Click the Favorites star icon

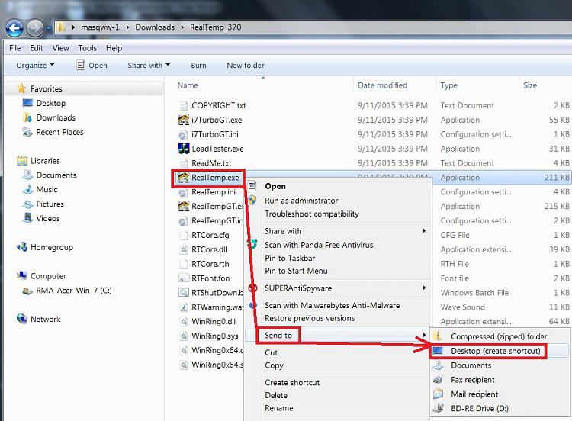22,88
